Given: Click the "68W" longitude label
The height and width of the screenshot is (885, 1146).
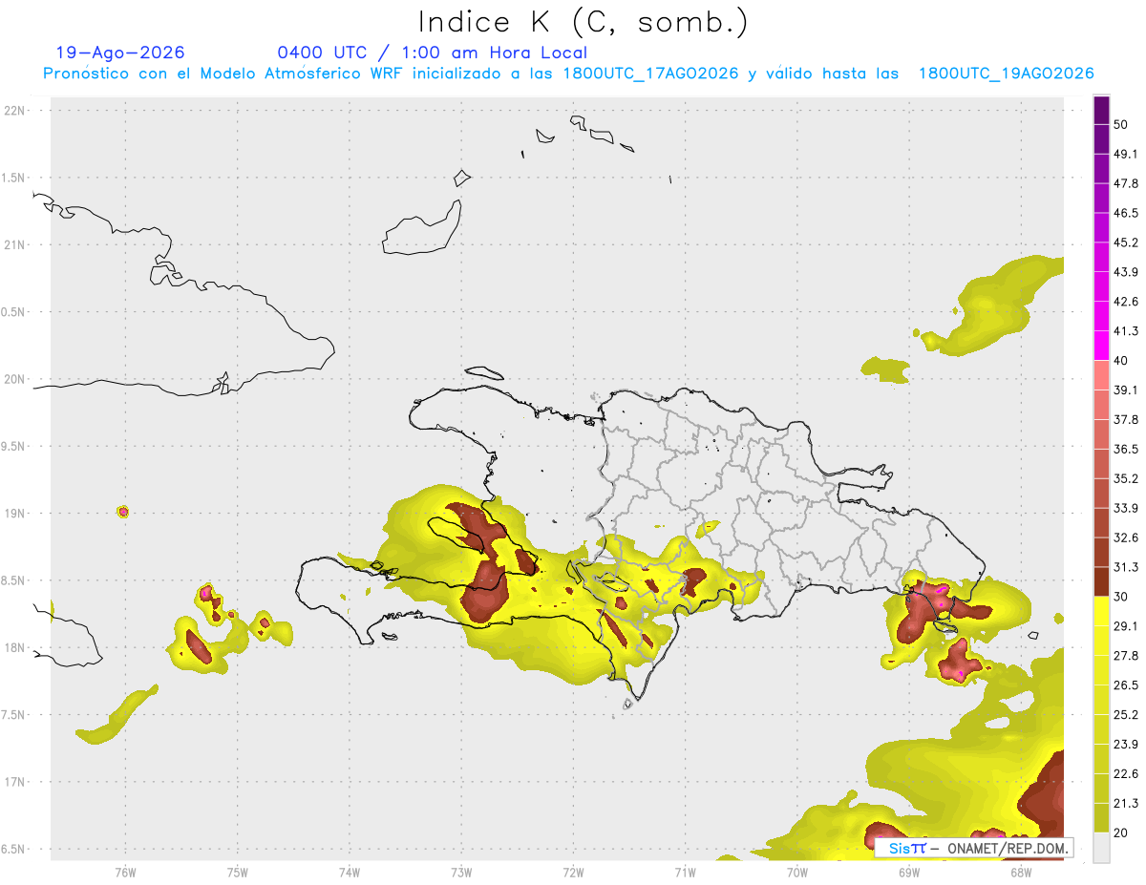Looking at the screenshot, I should (x=1020, y=873).
